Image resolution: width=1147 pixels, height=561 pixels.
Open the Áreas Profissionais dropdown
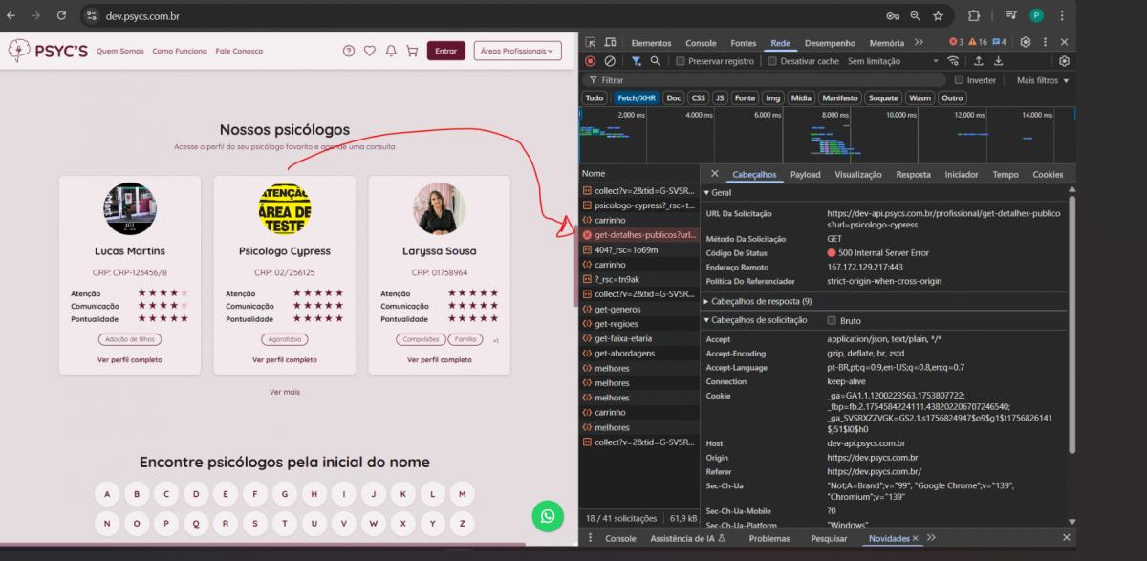point(517,51)
